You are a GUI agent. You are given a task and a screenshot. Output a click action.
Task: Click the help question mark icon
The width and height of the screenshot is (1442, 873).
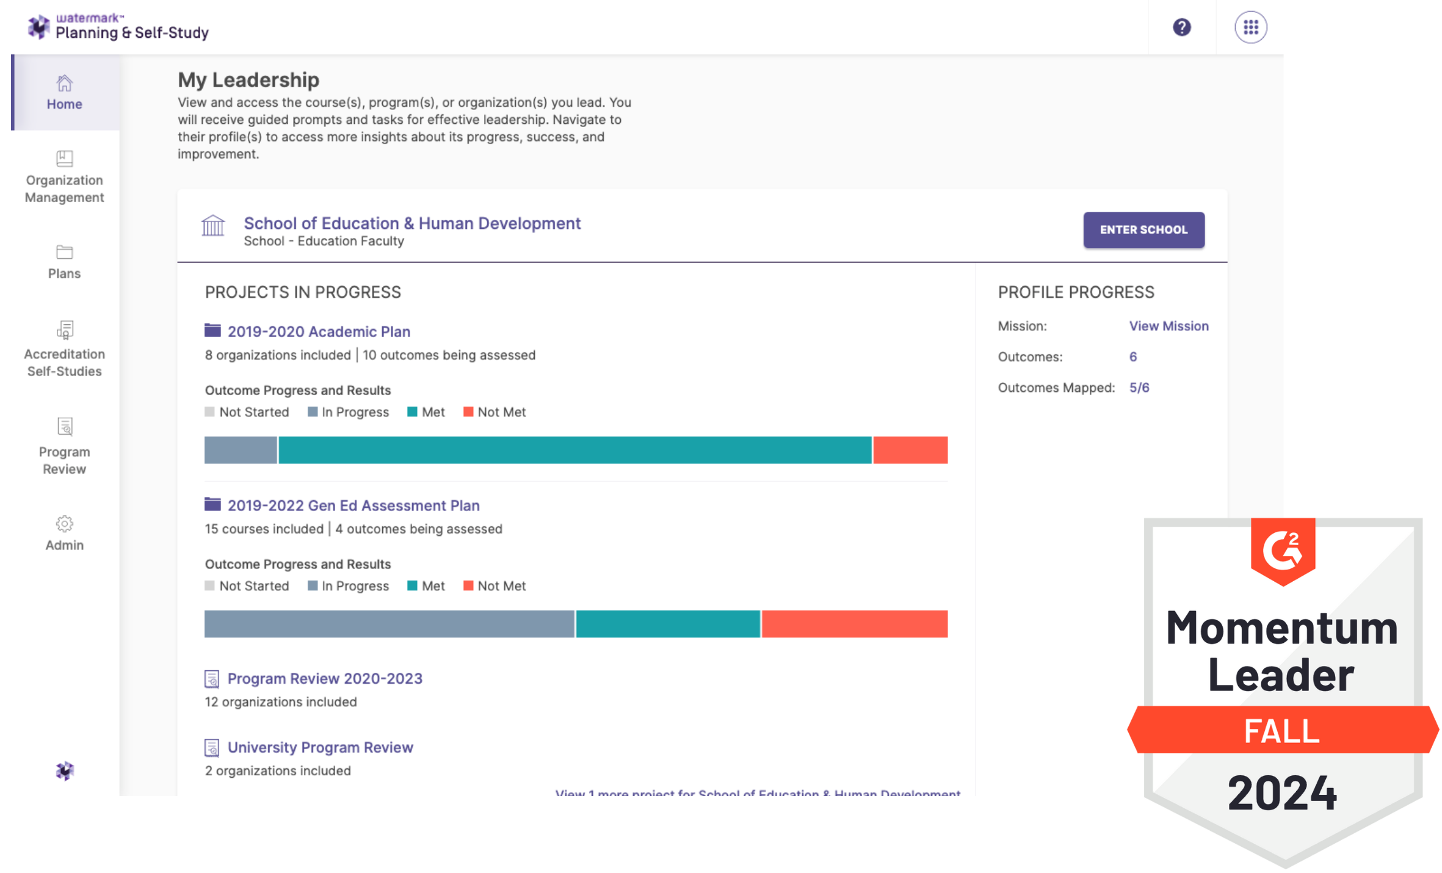1181,27
